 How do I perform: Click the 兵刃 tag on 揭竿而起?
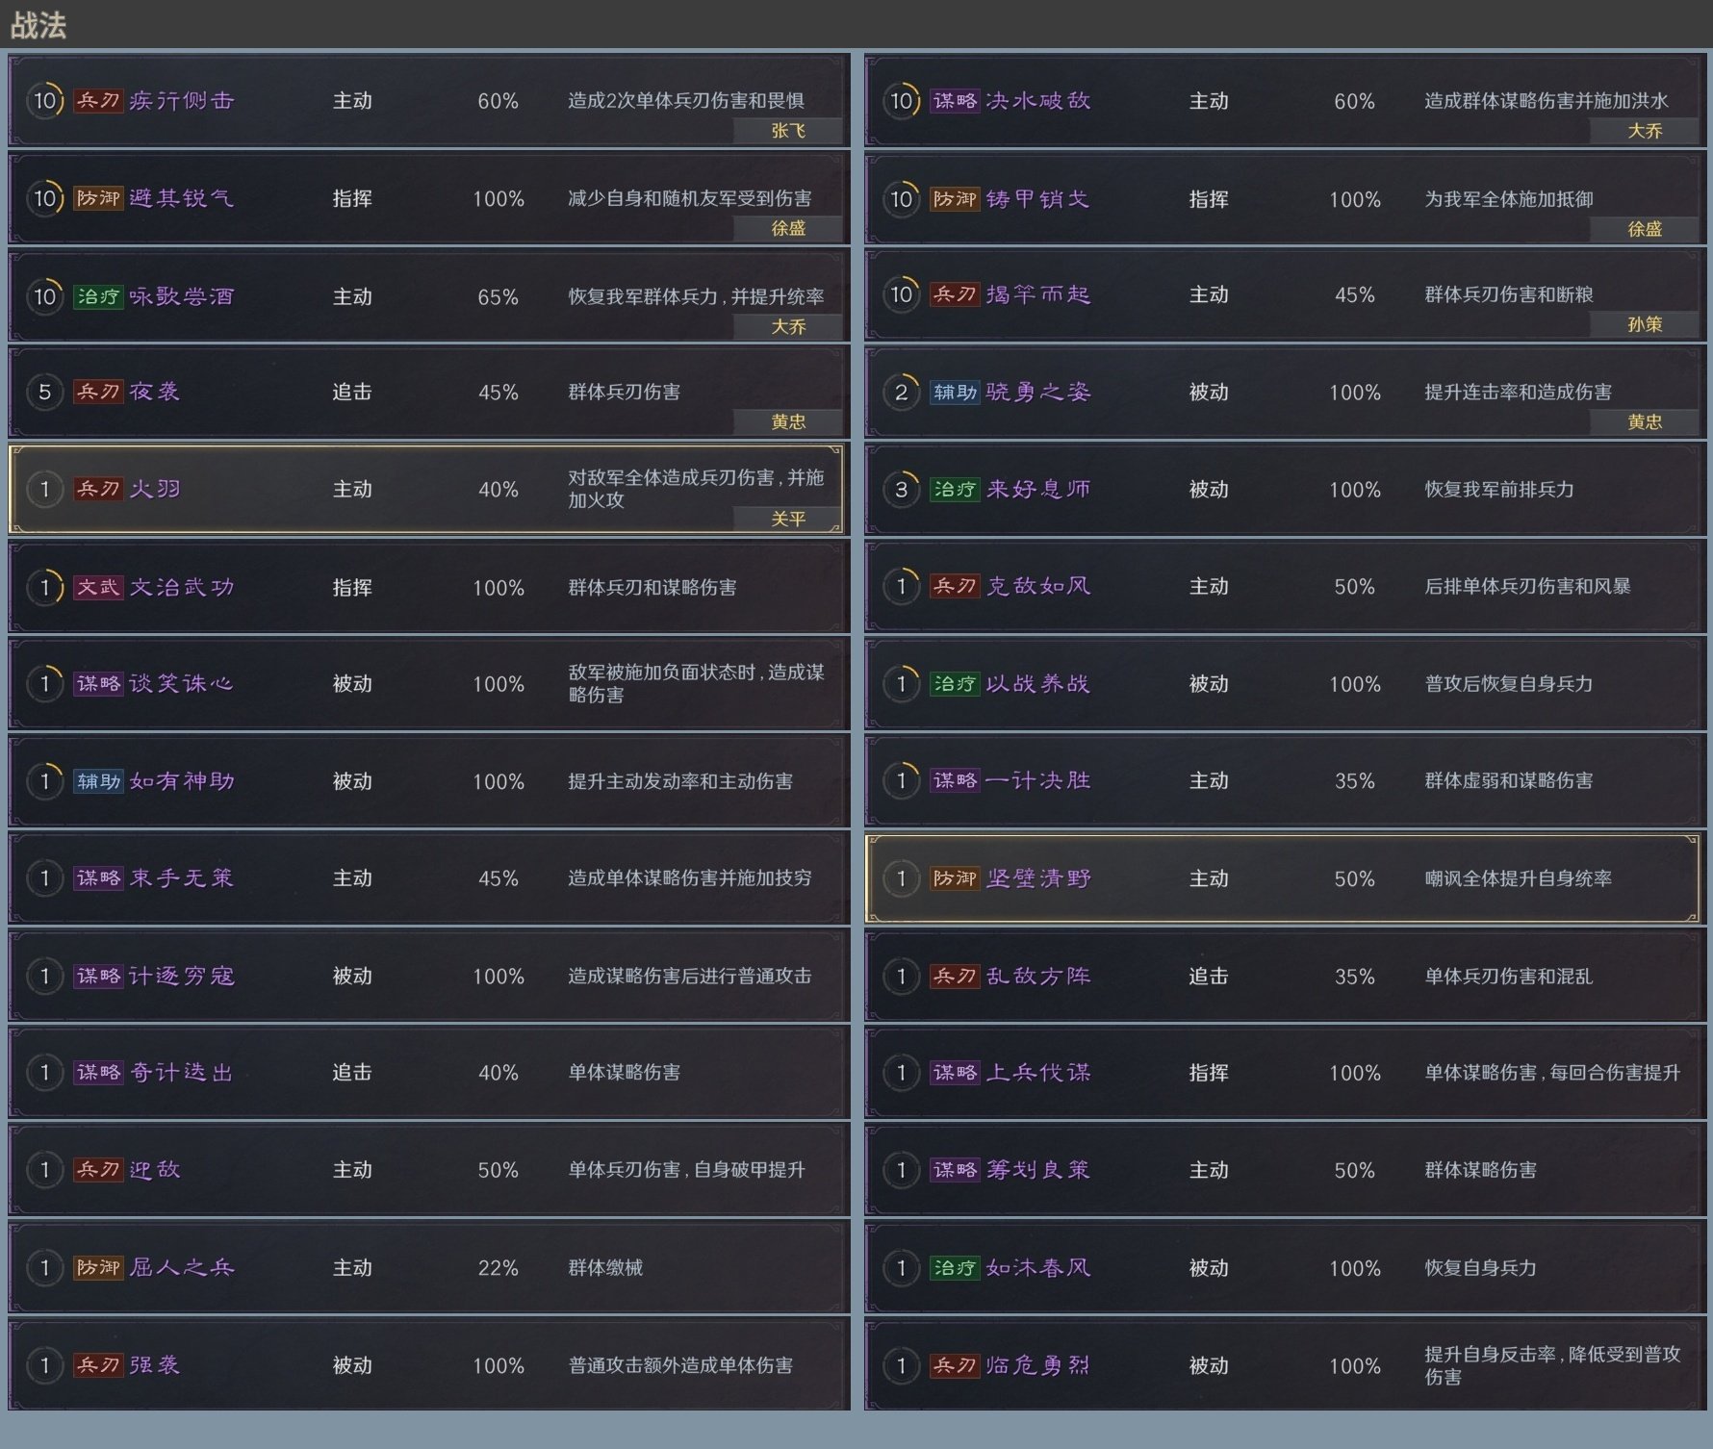click(955, 294)
